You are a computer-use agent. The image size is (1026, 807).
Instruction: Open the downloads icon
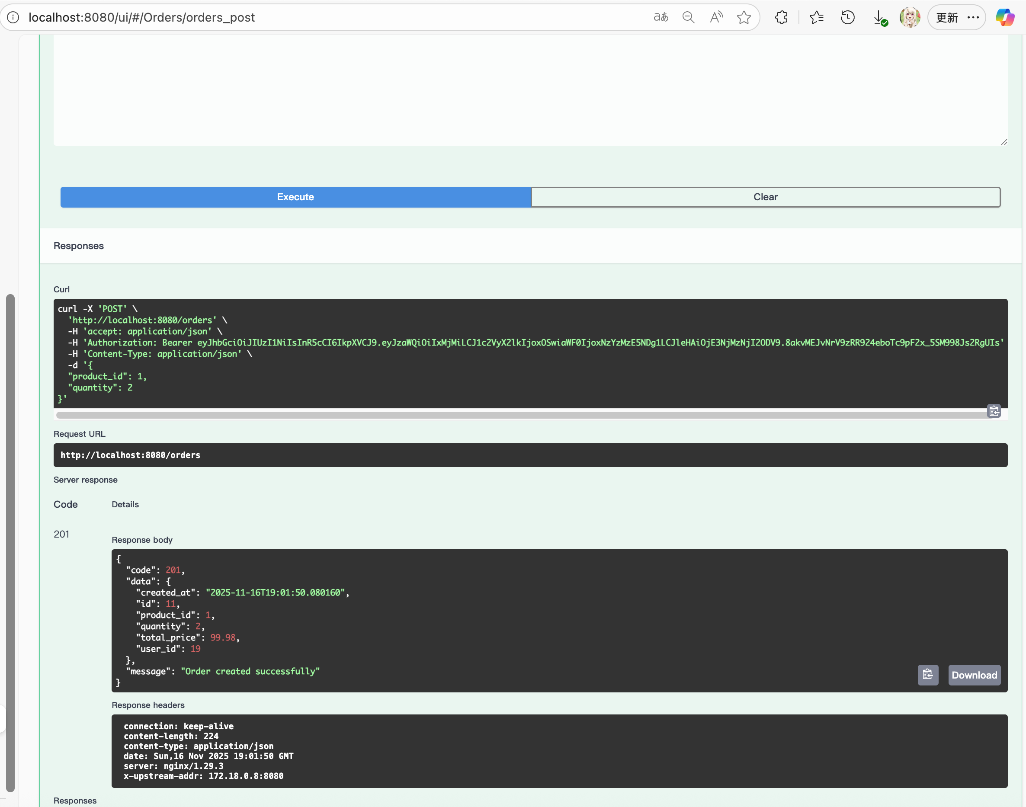tap(879, 17)
